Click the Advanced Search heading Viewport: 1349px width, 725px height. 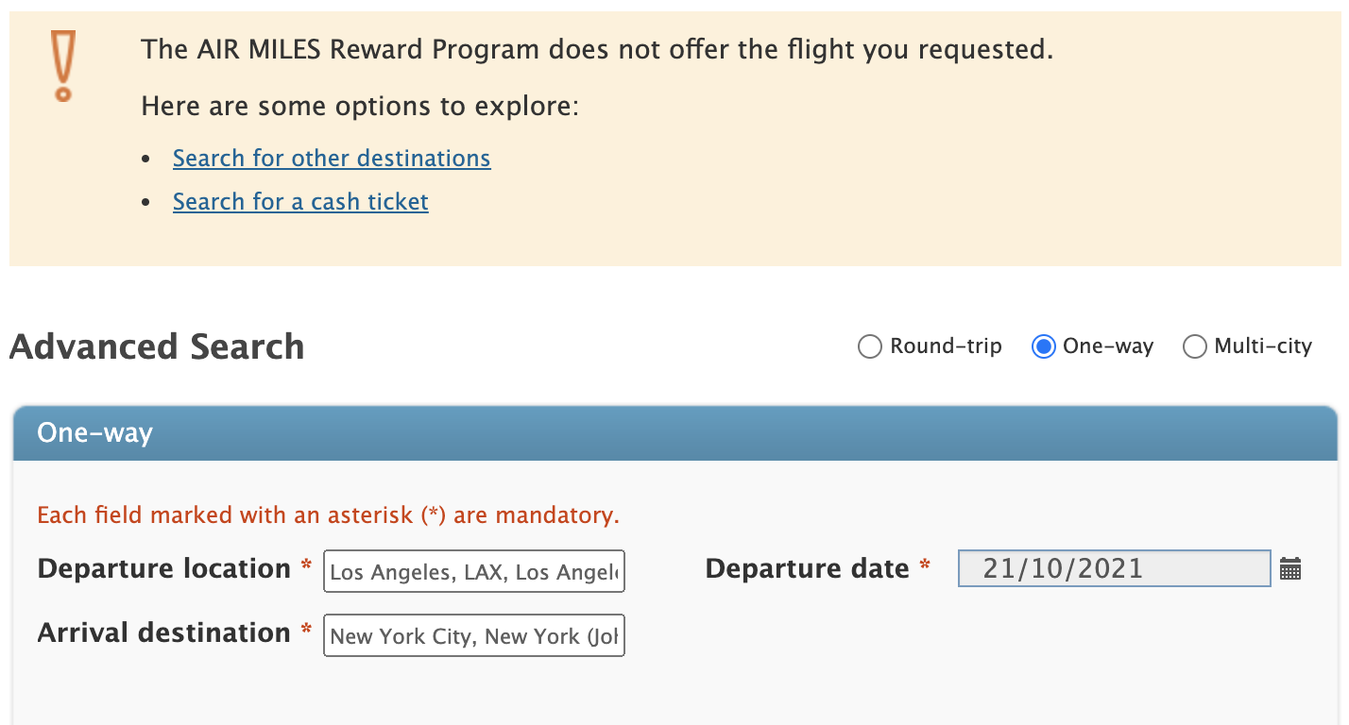[157, 346]
